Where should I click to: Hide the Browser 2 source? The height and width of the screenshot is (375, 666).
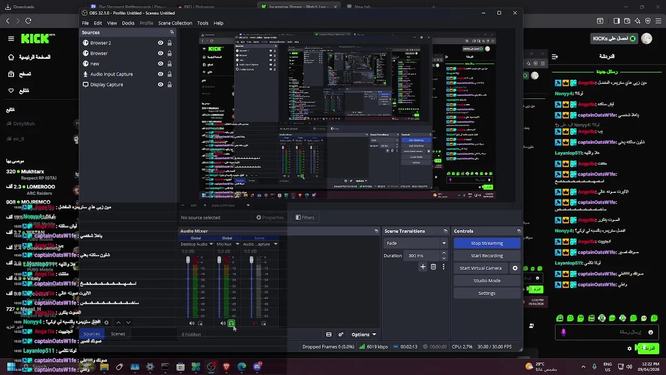[x=160, y=43]
